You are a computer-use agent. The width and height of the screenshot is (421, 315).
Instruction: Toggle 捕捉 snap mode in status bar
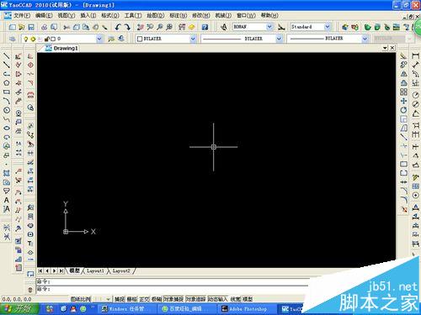(120, 299)
